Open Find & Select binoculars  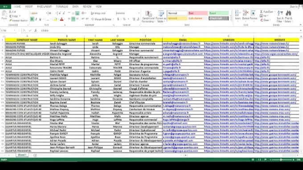point(288,16)
